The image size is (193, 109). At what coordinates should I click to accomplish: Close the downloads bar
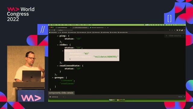(184, 97)
